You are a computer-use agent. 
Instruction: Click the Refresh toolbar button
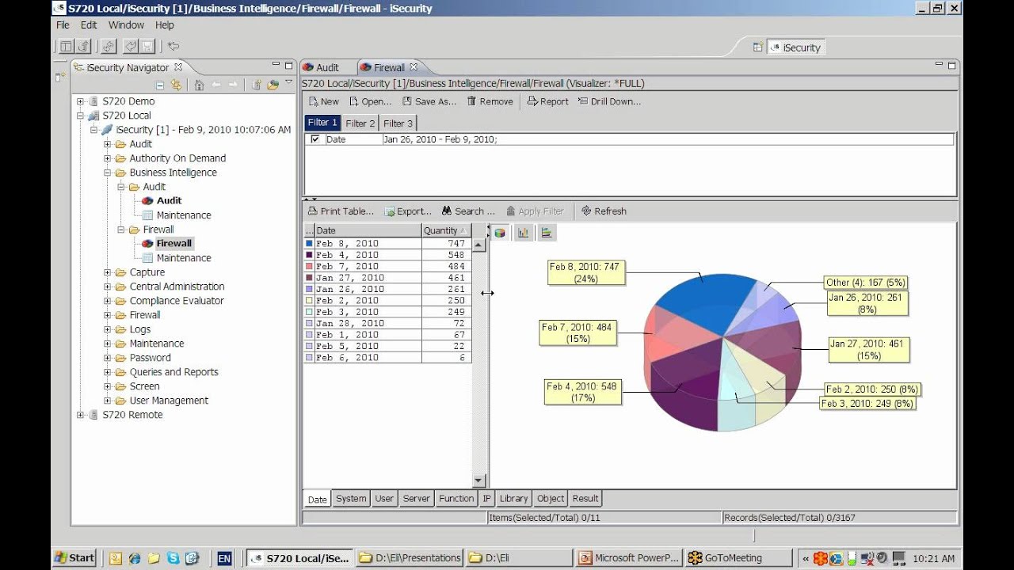pos(604,211)
